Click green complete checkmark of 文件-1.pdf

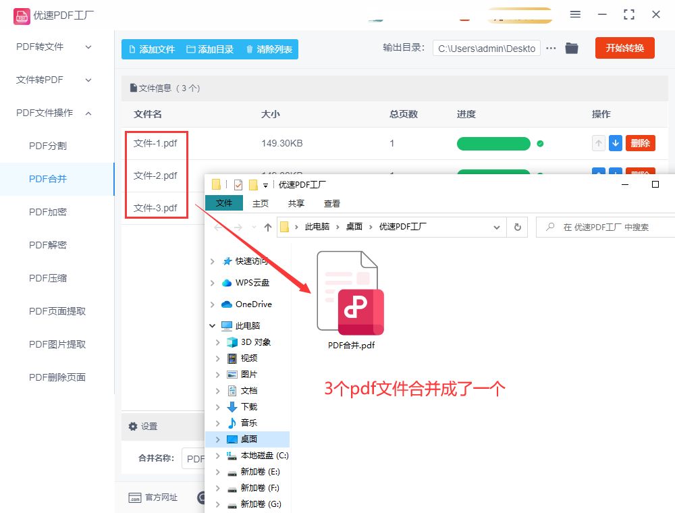coord(540,144)
